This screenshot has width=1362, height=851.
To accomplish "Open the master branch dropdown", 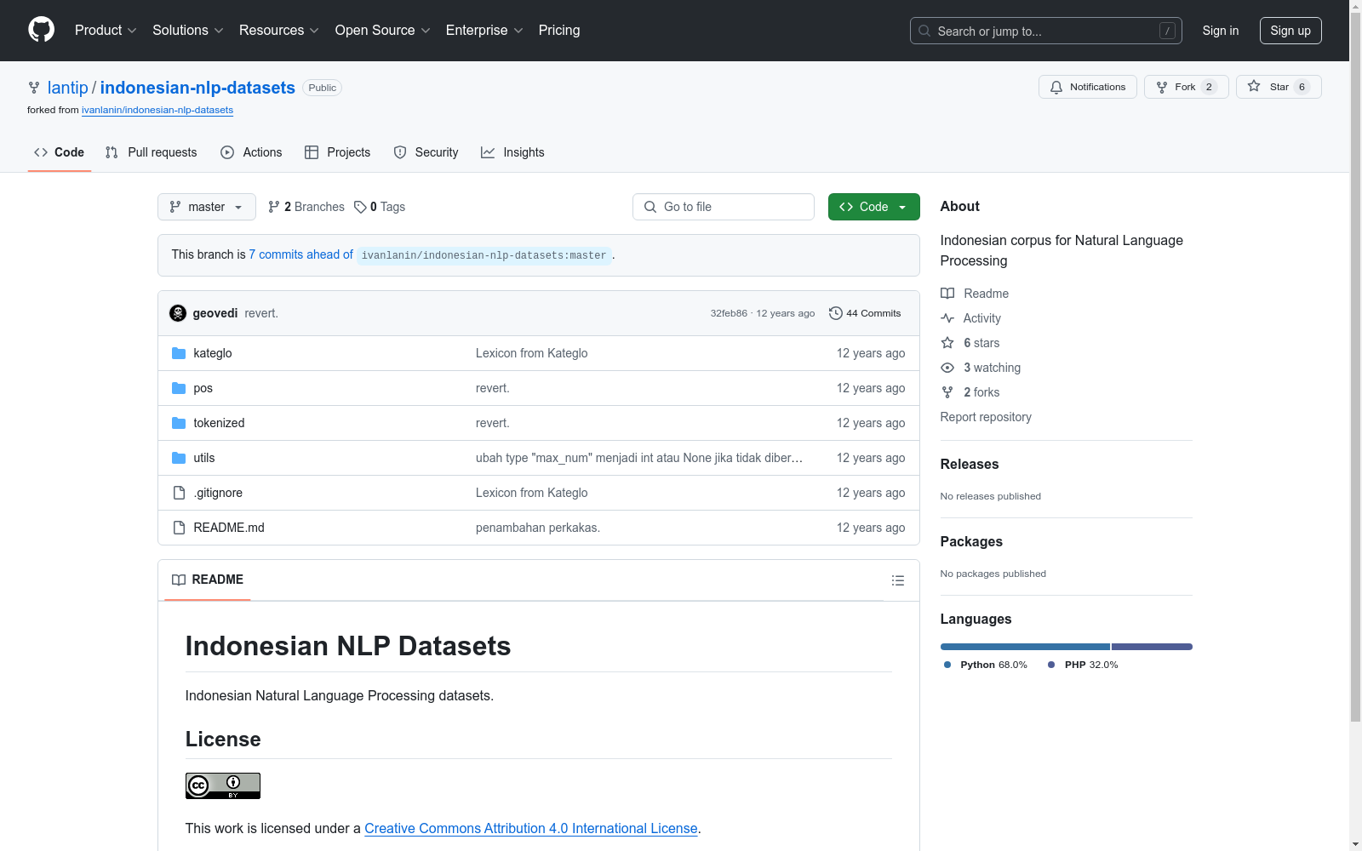I will (x=207, y=207).
